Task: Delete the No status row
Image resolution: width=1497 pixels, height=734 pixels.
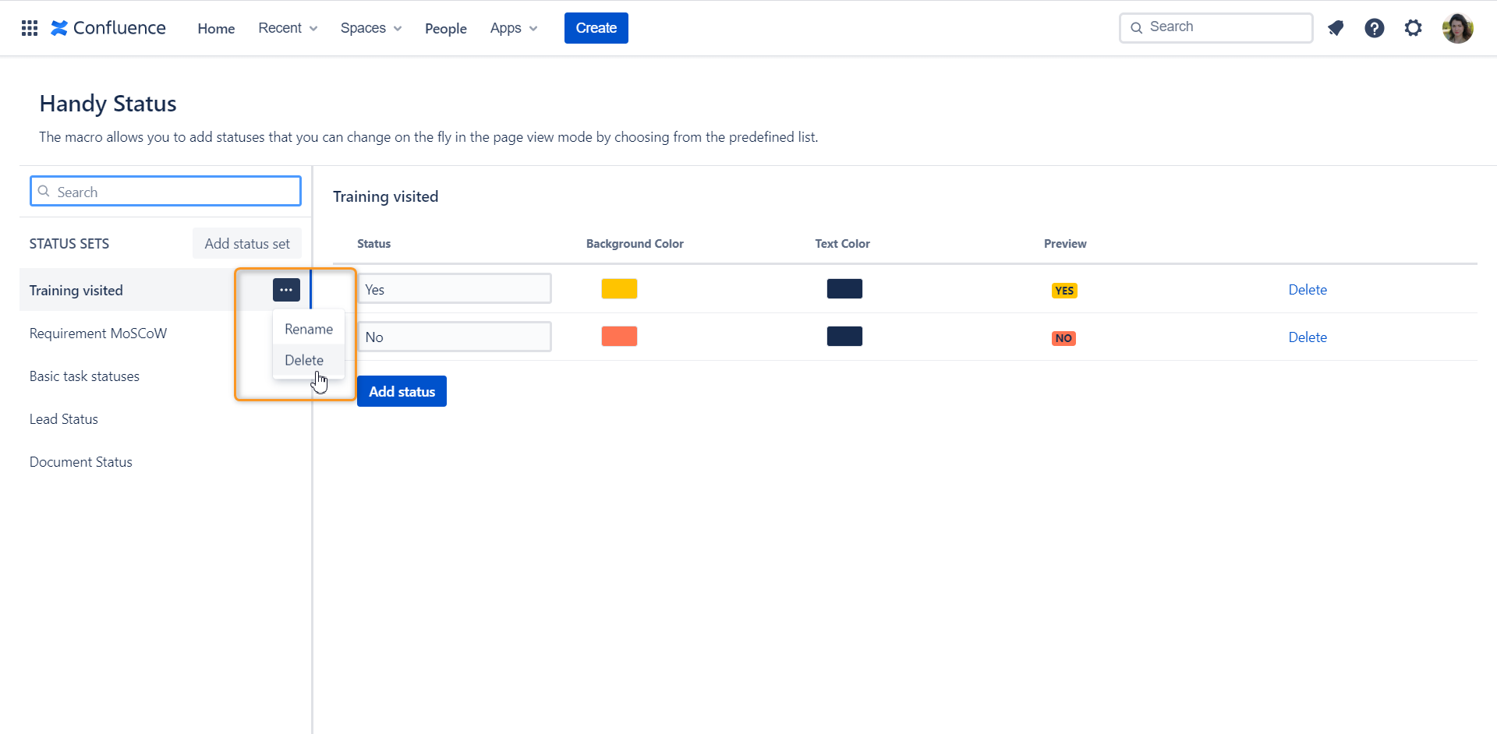Action: point(1308,337)
